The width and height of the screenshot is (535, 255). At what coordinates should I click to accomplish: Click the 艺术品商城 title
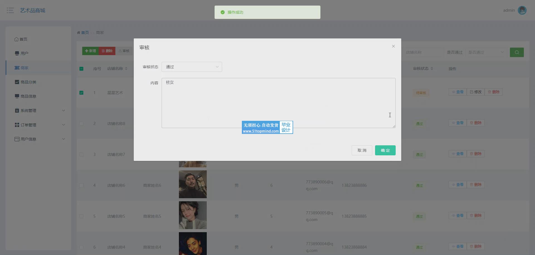(33, 10)
